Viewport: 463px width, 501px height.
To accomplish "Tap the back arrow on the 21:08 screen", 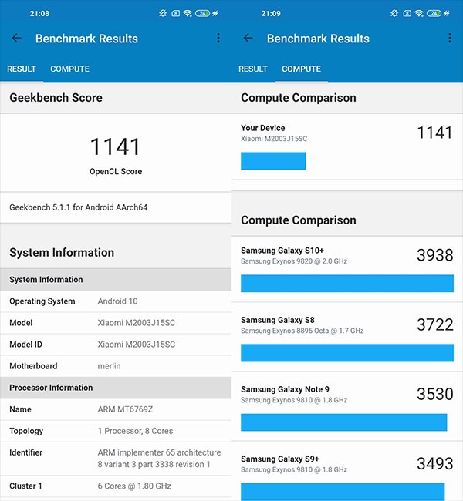I will pyautogui.click(x=17, y=39).
